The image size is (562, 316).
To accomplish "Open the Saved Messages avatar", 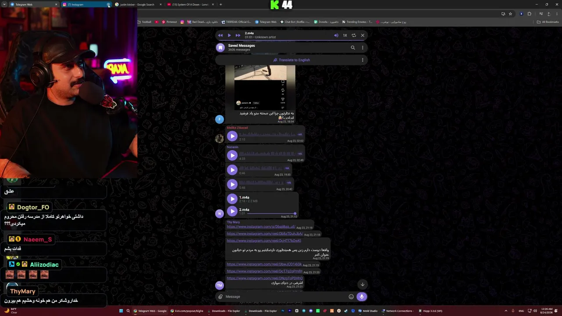I will pyautogui.click(x=220, y=47).
